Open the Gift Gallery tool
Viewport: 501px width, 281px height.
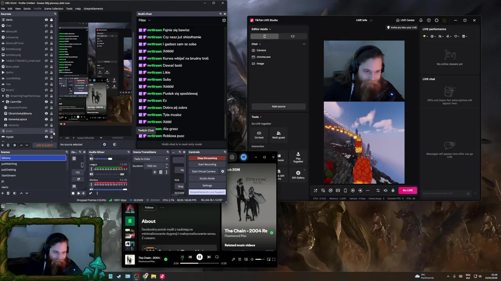coord(298,175)
